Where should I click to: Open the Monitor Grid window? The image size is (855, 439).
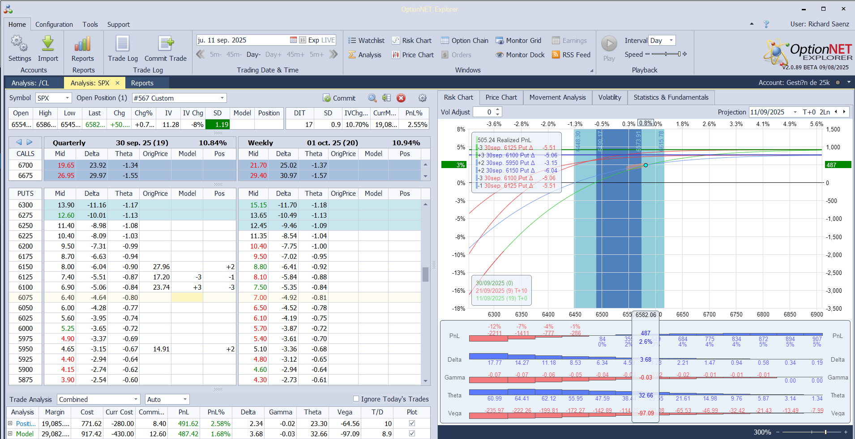(518, 41)
